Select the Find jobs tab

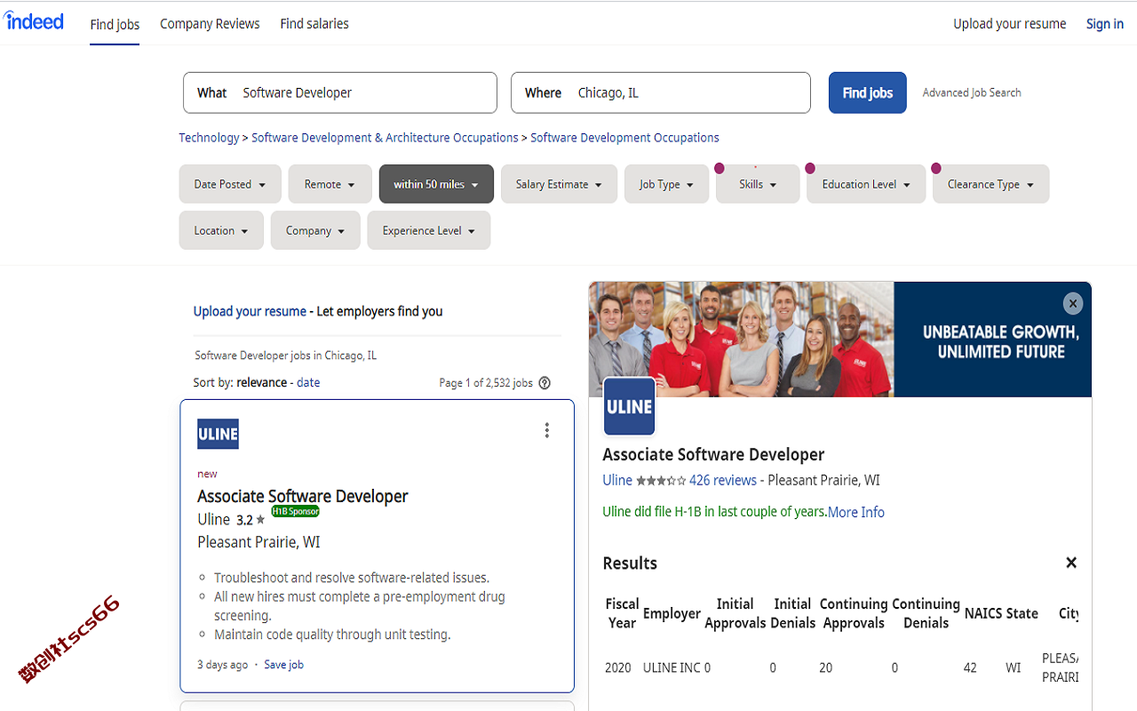point(115,24)
